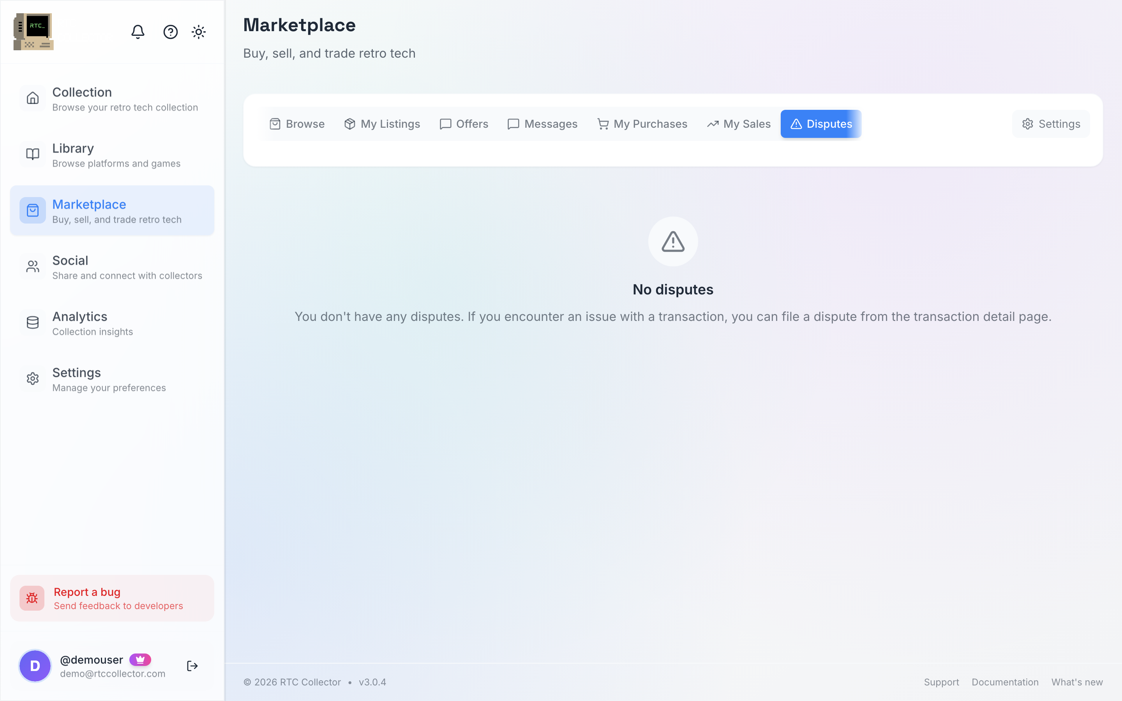This screenshot has height=701, width=1122.
Task: Click the help question mark icon
Action: point(171,32)
